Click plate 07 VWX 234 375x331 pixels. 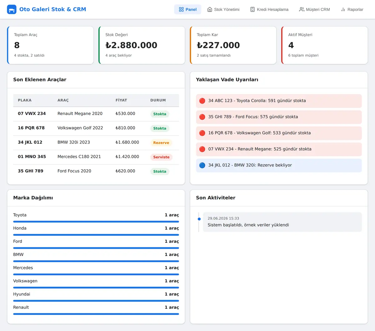click(32, 114)
